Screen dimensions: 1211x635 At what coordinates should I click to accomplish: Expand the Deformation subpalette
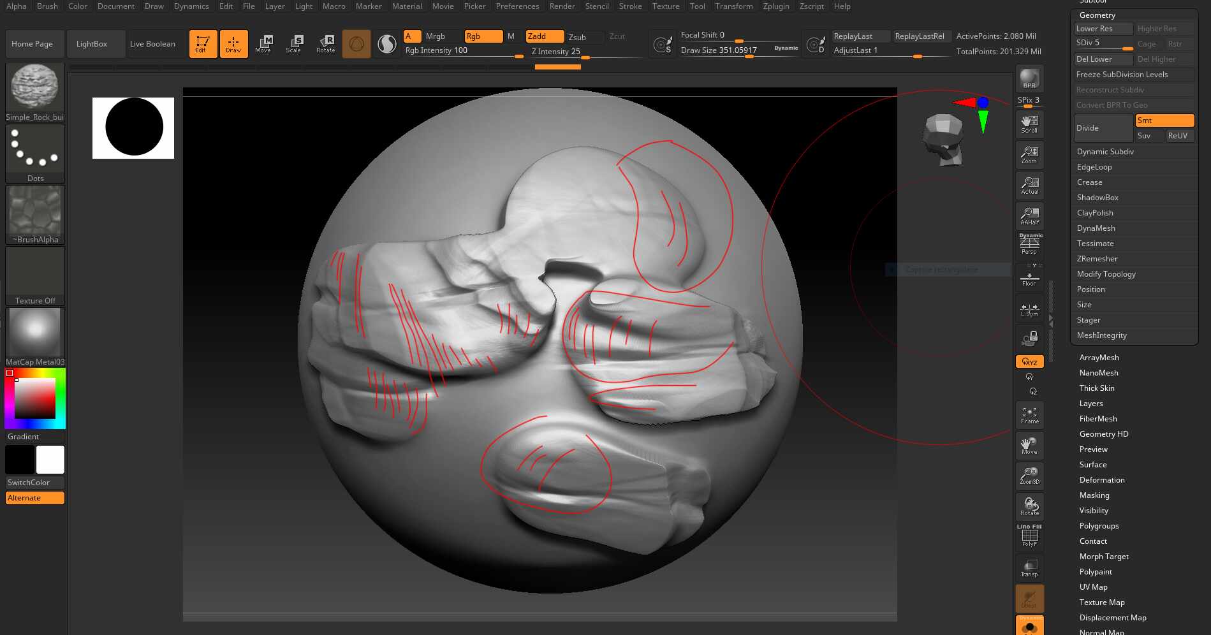coord(1101,480)
